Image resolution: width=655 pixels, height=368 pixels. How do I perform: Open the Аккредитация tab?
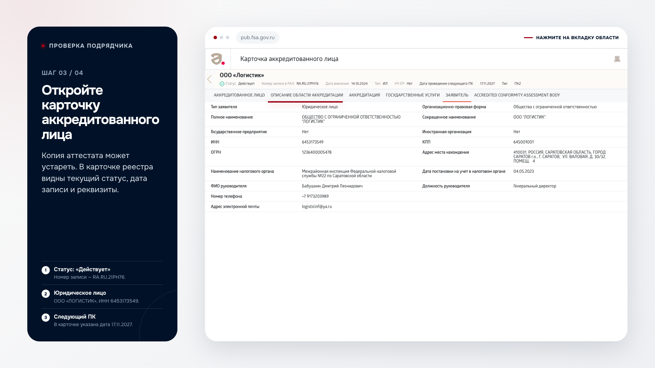[x=364, y=95]
